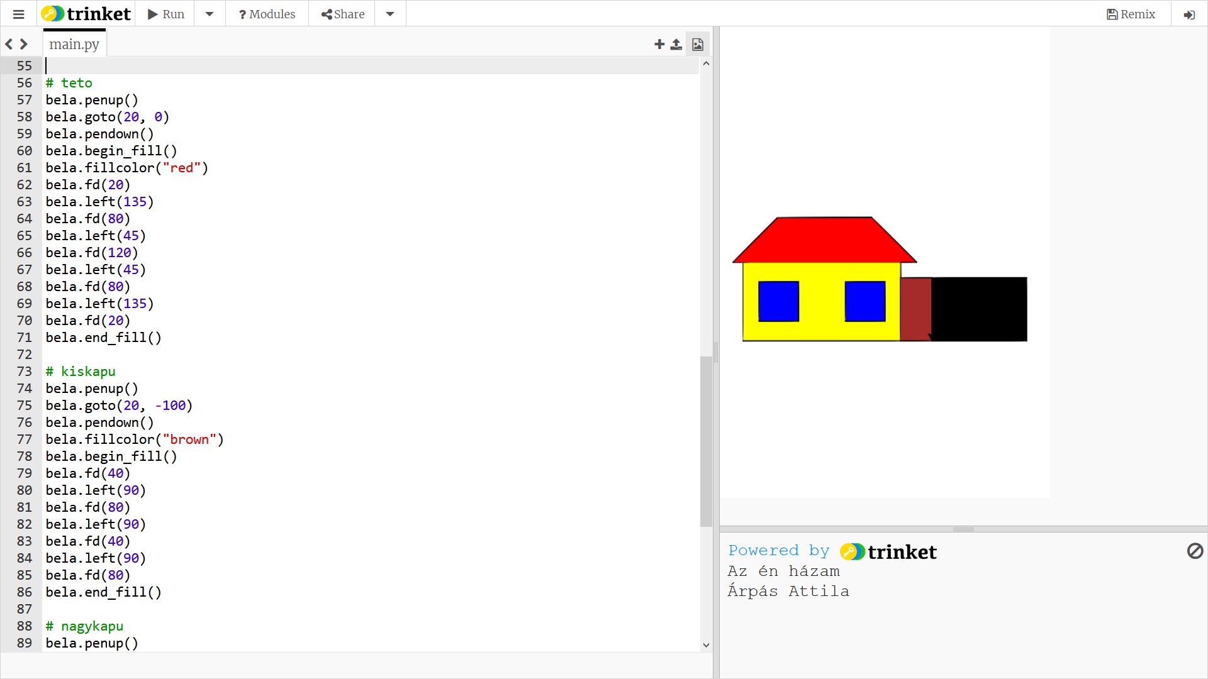Open the Modules help menu
The width and height of the screenshot is (1208, 679).
pyautogui.click(x=267, y=14)
